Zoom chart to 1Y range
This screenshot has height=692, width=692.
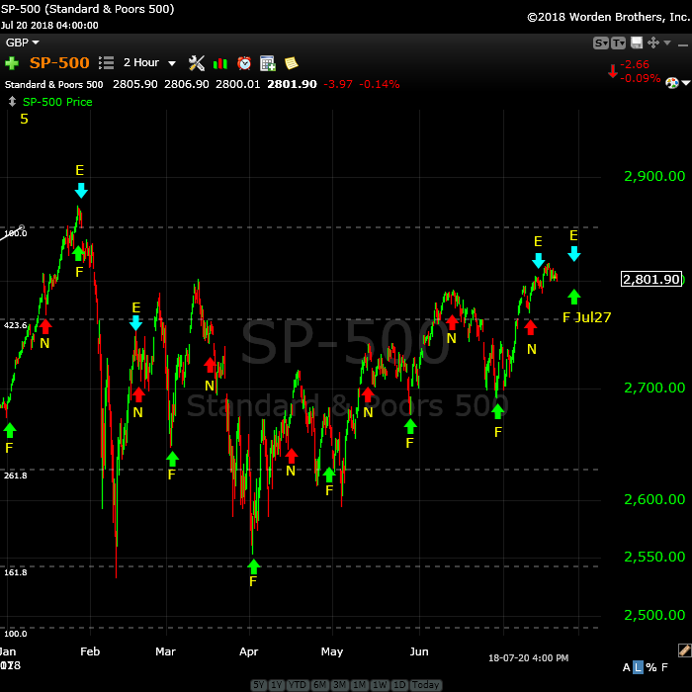tap(277, 684)
